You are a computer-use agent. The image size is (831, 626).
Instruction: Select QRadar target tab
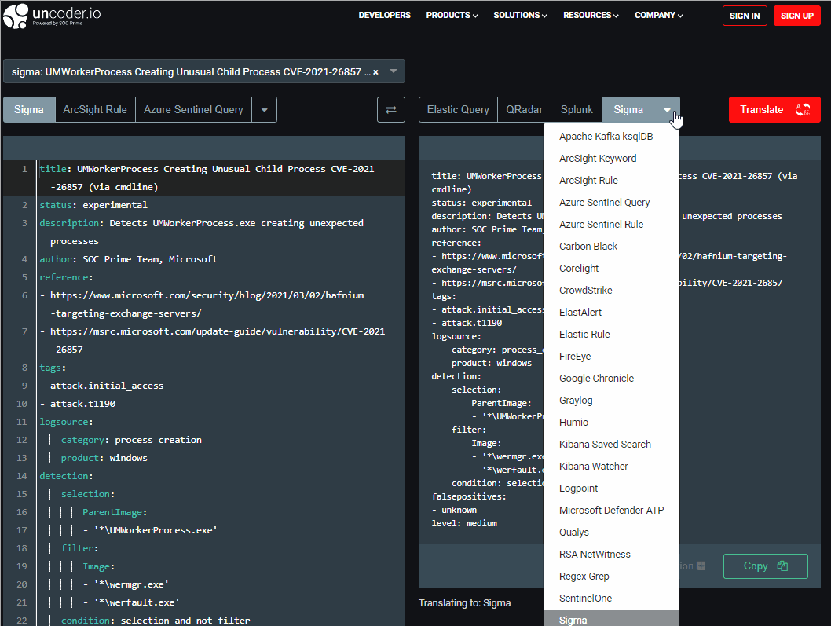click(x=524, y=110)
